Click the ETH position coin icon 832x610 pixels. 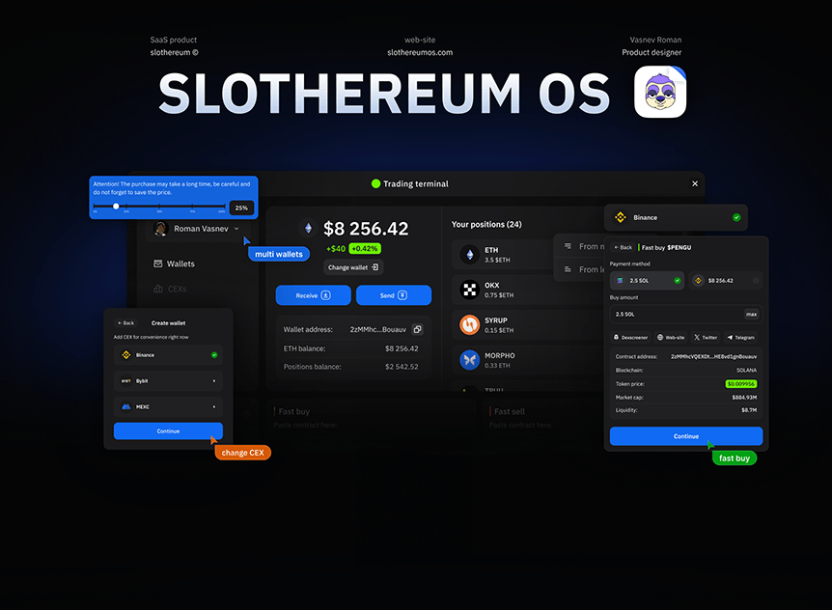470,255
